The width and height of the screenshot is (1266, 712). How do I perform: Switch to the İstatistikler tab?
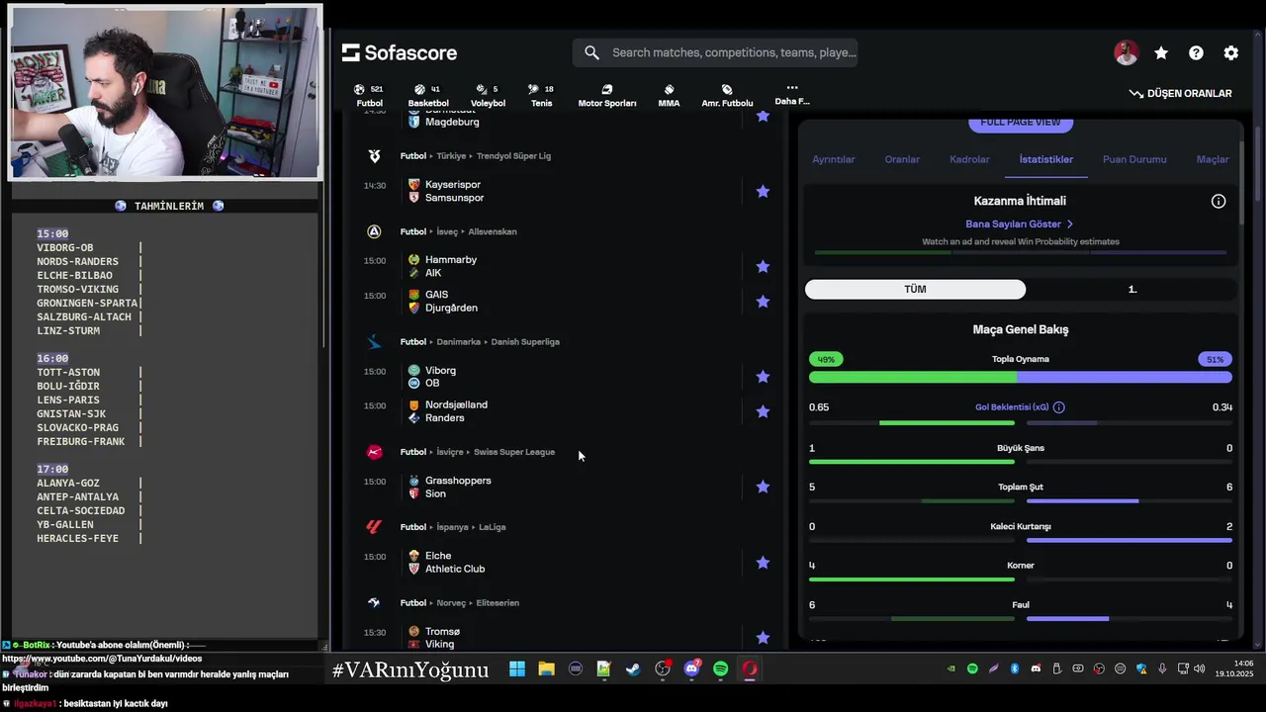point(1046,159)
